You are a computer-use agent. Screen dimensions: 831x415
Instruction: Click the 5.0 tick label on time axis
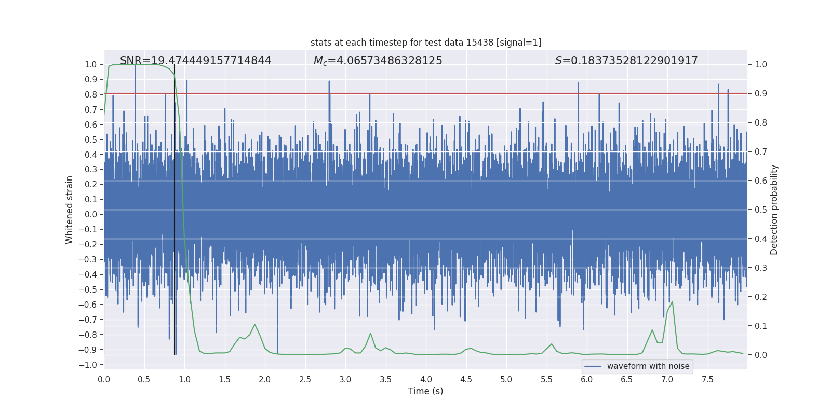pyautogui.click(x=506, y=380)
